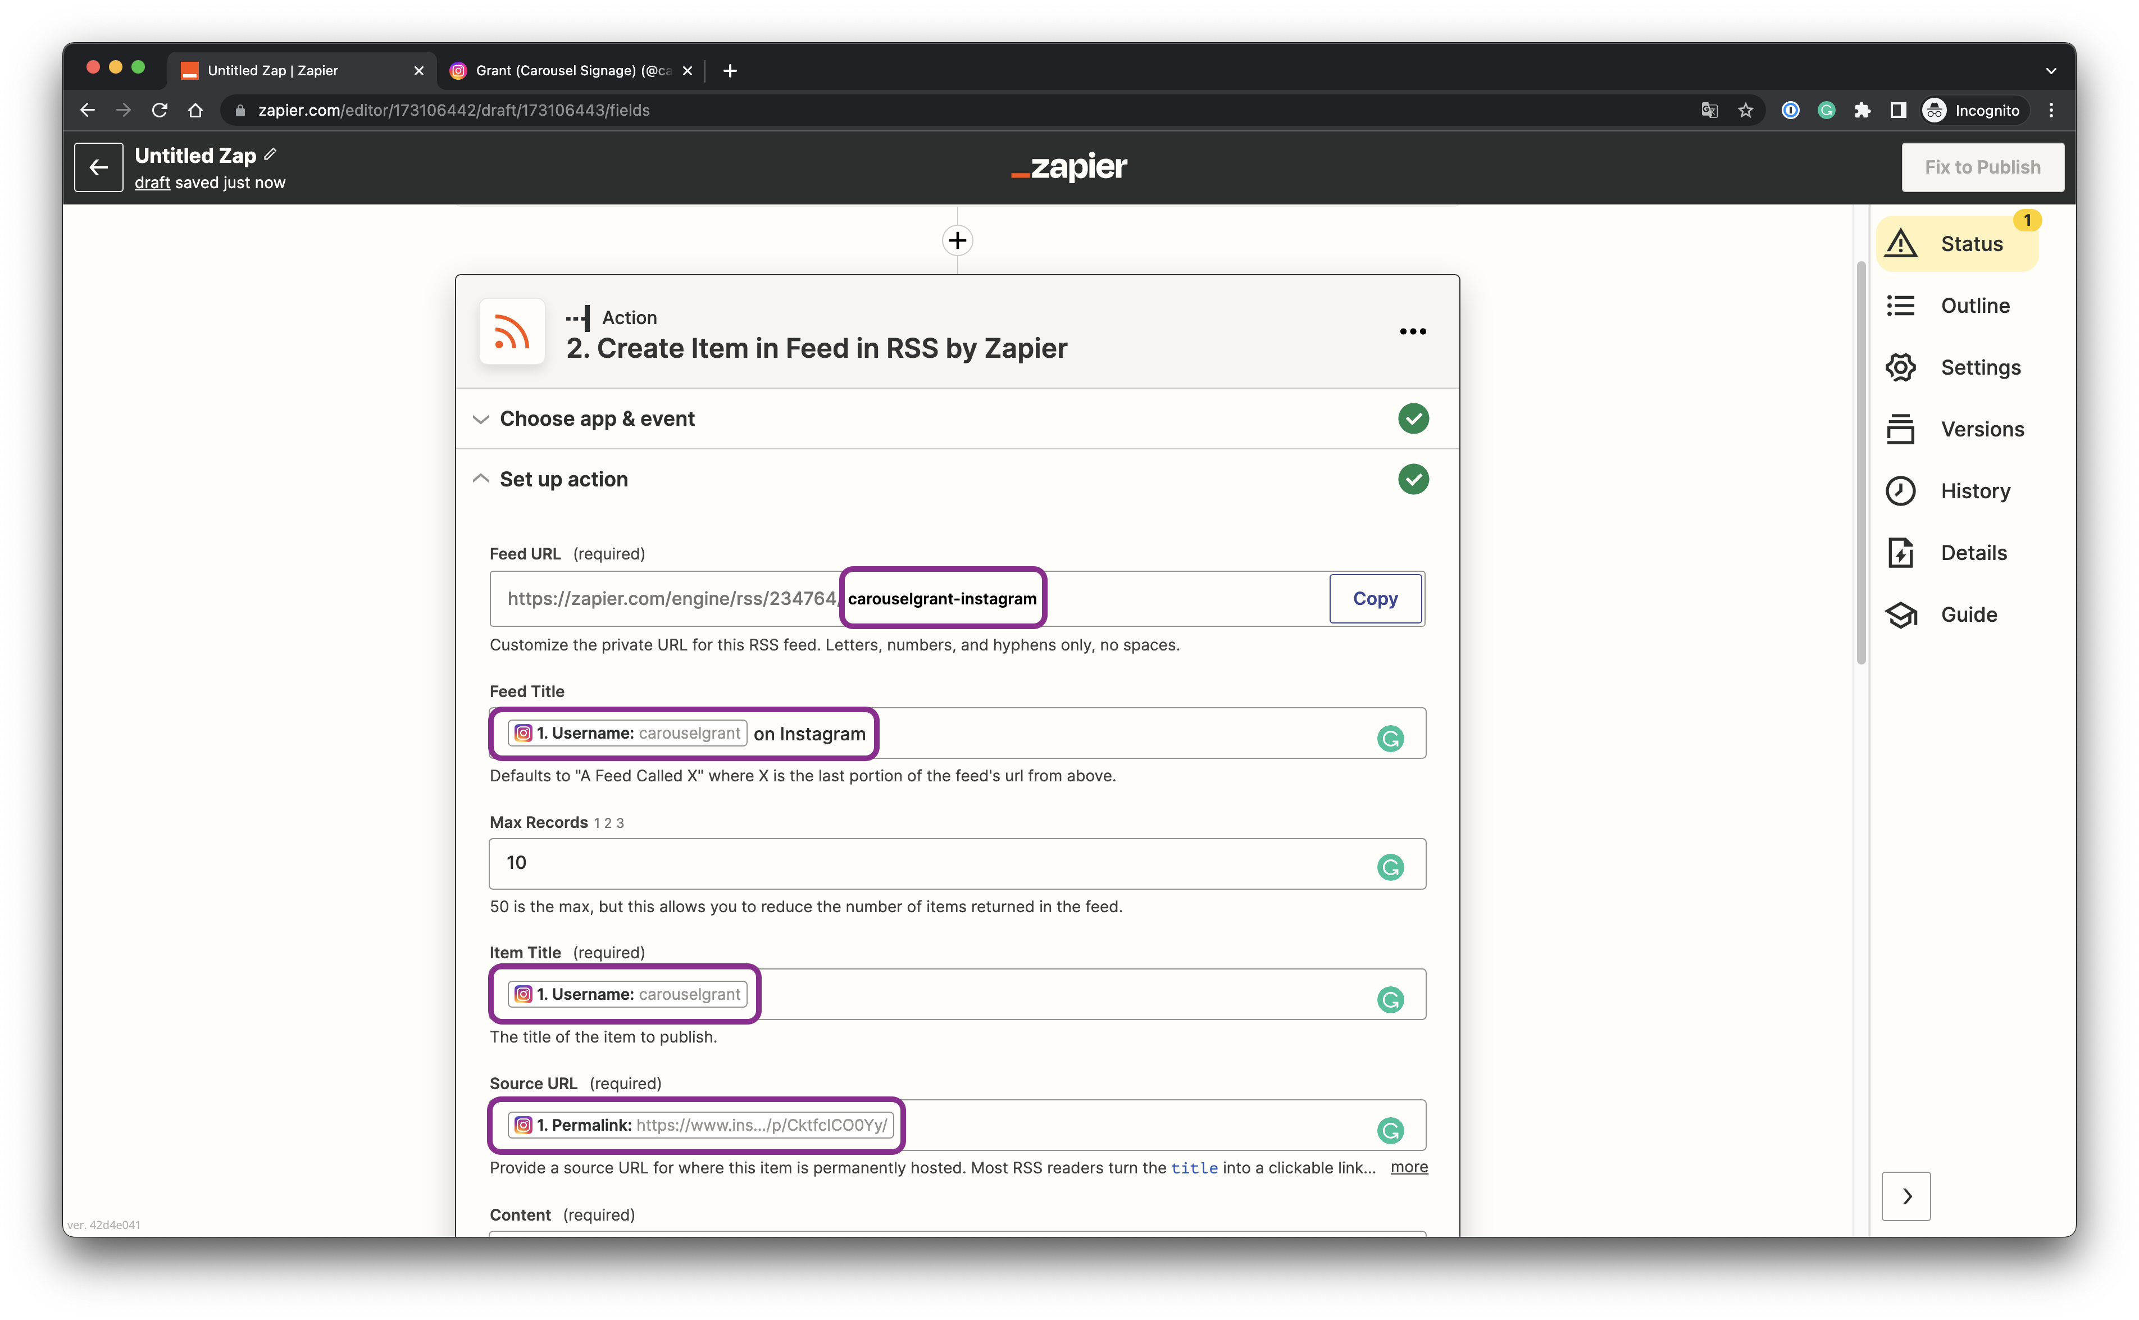Open the Guide panel
Screen dimensions: 2139x1320
tap(1942, 615)
